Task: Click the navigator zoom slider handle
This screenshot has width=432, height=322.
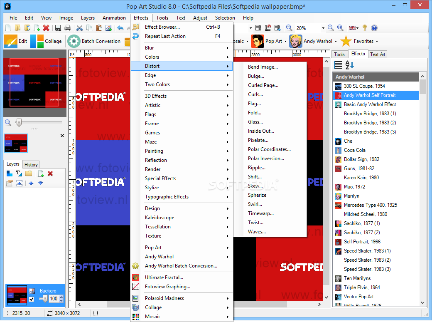Action: [19, 122]
